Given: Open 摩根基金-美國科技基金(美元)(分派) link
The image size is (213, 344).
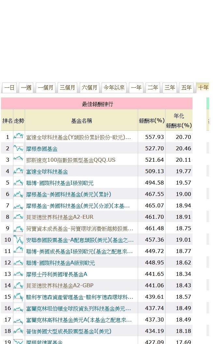Looking at the screenshot, I should (78, 206).
